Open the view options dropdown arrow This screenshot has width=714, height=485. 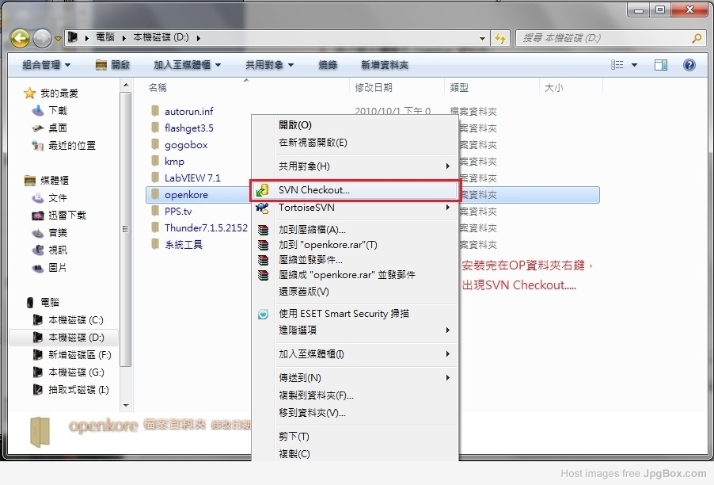click(x=634, y=65)
